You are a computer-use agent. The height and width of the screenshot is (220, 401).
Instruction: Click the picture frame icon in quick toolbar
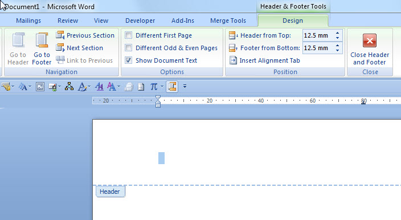[x=40, y=87]
